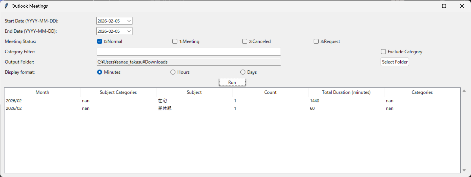Image resolution: width=471 pixels, height=177 pixels.
Task: Click the Total Duration (minutes) header
Action: pyautogui.click(x=346, y=92)
